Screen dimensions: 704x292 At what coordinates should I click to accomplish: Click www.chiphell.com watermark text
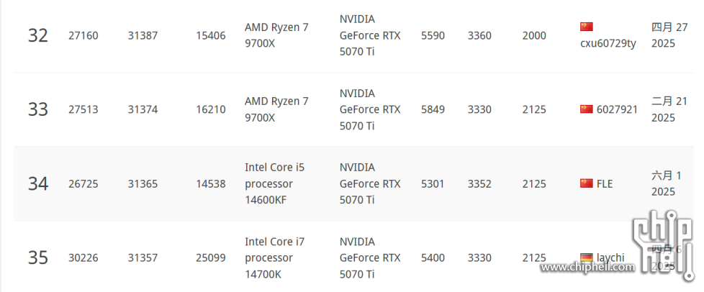(587, 268)
